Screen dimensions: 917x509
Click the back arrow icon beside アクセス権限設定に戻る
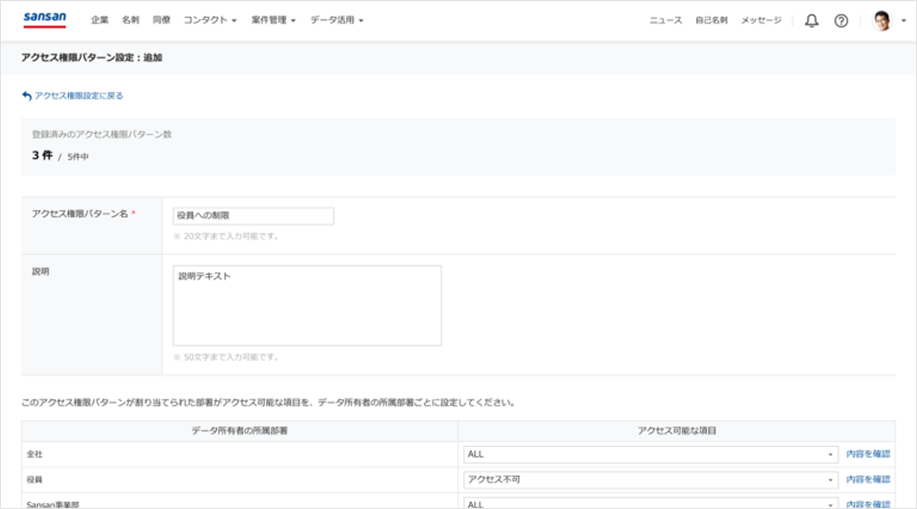[26, 96]
